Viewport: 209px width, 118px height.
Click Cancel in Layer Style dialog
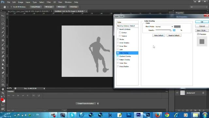[x=202, y=26]
